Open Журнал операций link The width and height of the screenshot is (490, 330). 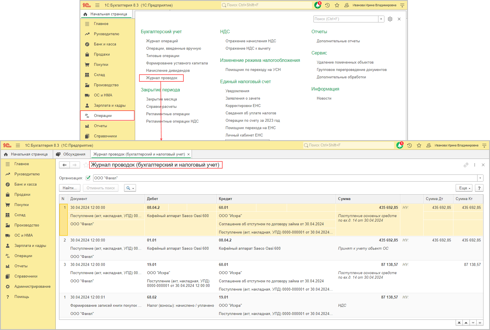coord(162,41)
